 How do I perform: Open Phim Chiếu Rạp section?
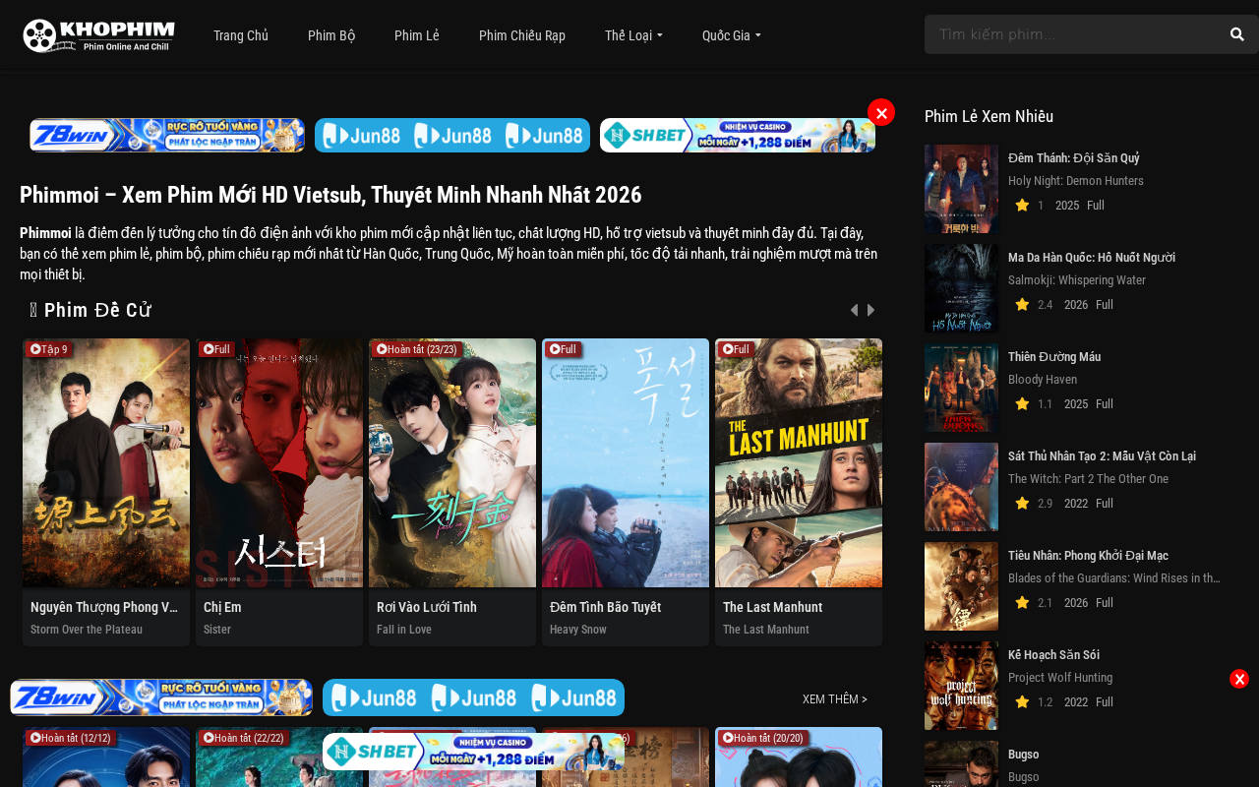tap(522, 35)
